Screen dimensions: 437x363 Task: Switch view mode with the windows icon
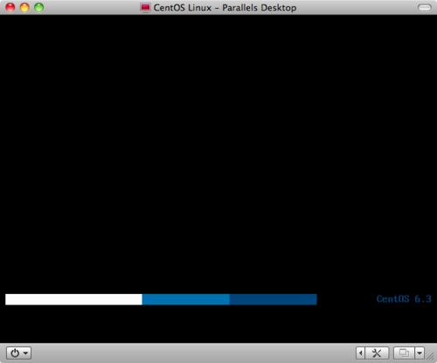coord(404,353)
